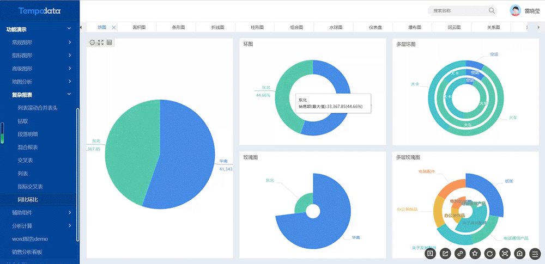This screenshot has width=545, height=264.
Task: Expand the 辅助组件 menu
Action: (x=70, y=212)
